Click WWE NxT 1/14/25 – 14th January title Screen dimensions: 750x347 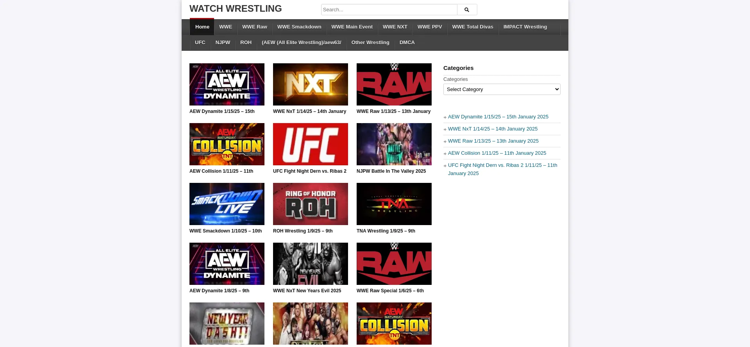[309, 111]
